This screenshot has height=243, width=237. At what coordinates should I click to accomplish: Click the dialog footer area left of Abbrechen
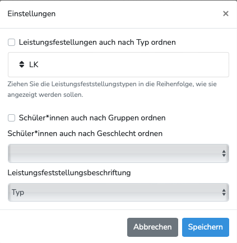point(63,227)
